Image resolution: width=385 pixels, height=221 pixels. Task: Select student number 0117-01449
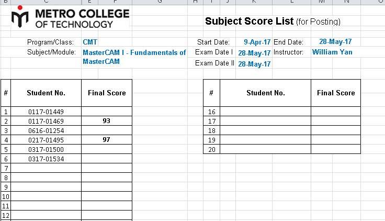click(46, 112)
